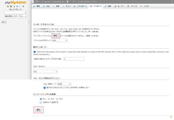Click the green reload icon in the sidebar

click(x=23, y=6)
